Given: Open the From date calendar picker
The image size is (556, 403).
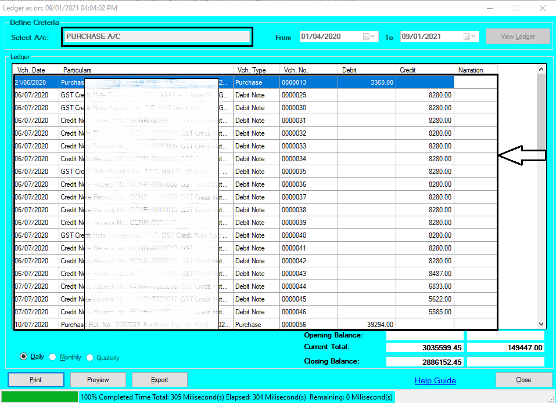Looking at the screenshot, I should pyautogui.click(x=366, y=37).
